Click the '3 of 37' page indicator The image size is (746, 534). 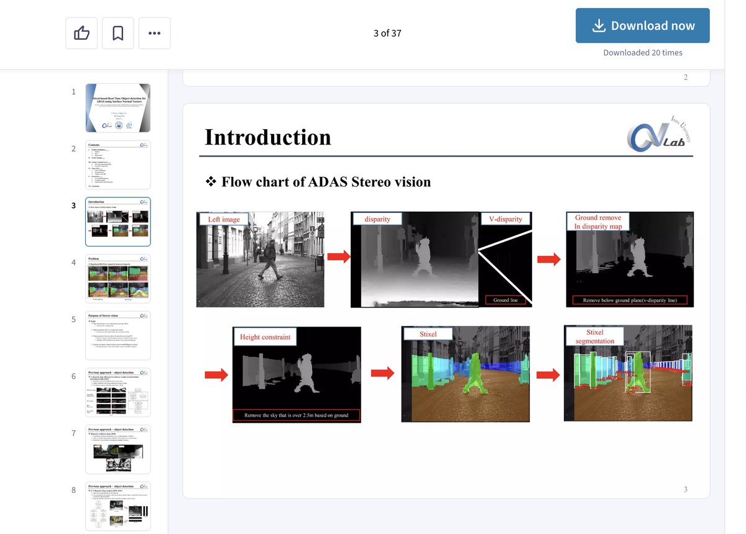click(387, 33)
